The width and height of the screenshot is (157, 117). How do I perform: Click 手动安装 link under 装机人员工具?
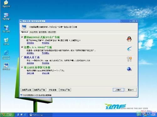click(x=46, y=63)
